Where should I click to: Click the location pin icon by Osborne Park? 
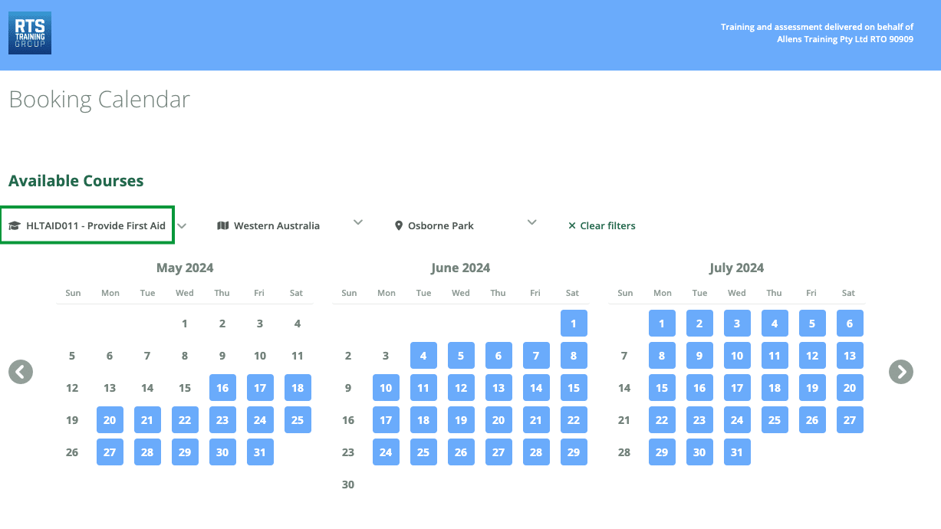[399, 226]
